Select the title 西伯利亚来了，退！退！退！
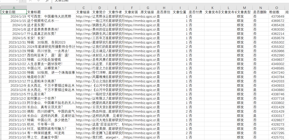Screen dimensions: 289x140 coord(51,55)
